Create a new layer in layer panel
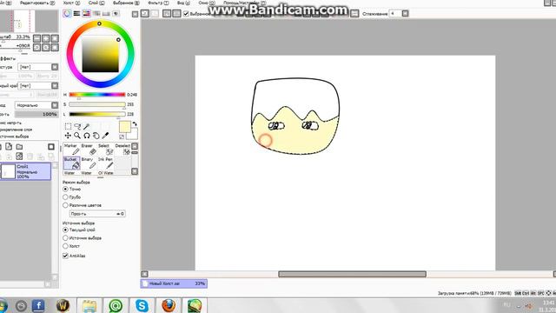556x313 pixels. point(9,147)
